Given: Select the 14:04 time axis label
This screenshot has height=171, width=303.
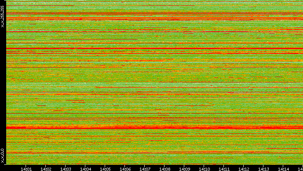Looking at the screenshot, I should pyautogui.click(x=85, y=169).
